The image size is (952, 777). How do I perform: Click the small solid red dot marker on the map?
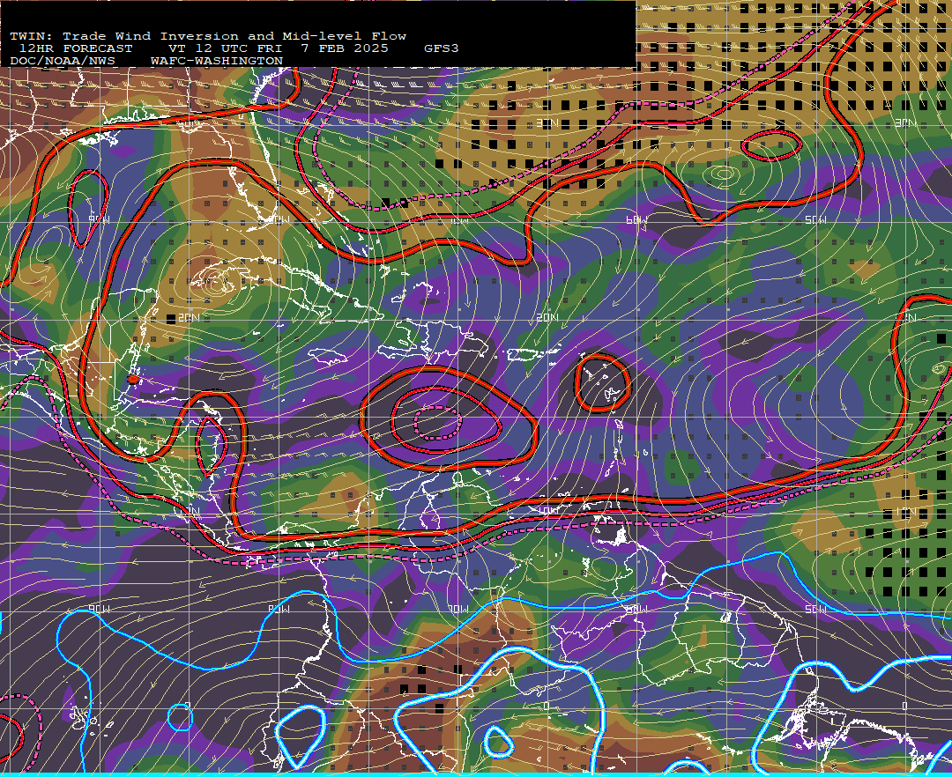point(133,379)
